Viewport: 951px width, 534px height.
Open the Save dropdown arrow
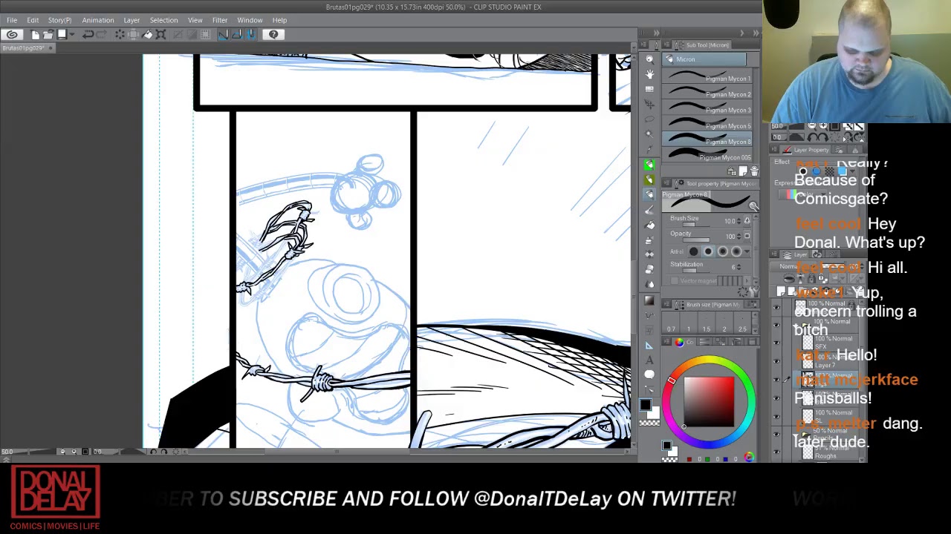pyautogui.click(x=70, y=34)
